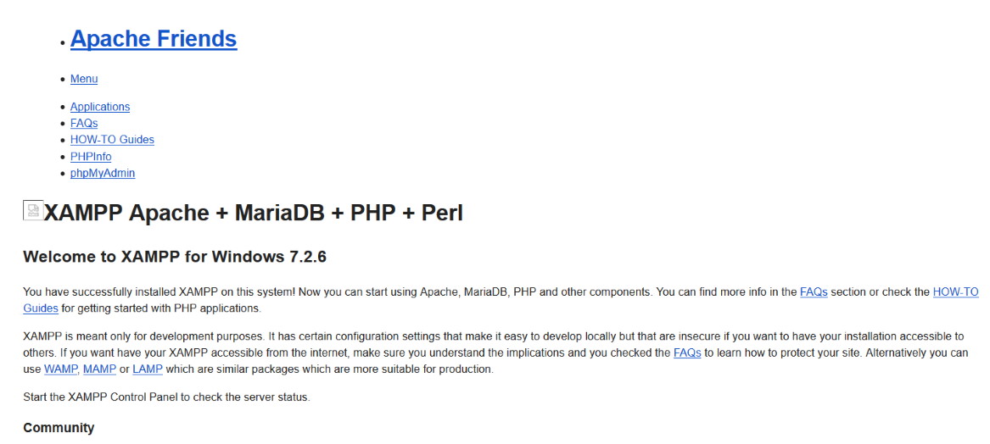This screenshot has height=444, width=990.
Task: Click the 'Start the XAMPP Control Panel' text
Action: click(x=166, y=397)
